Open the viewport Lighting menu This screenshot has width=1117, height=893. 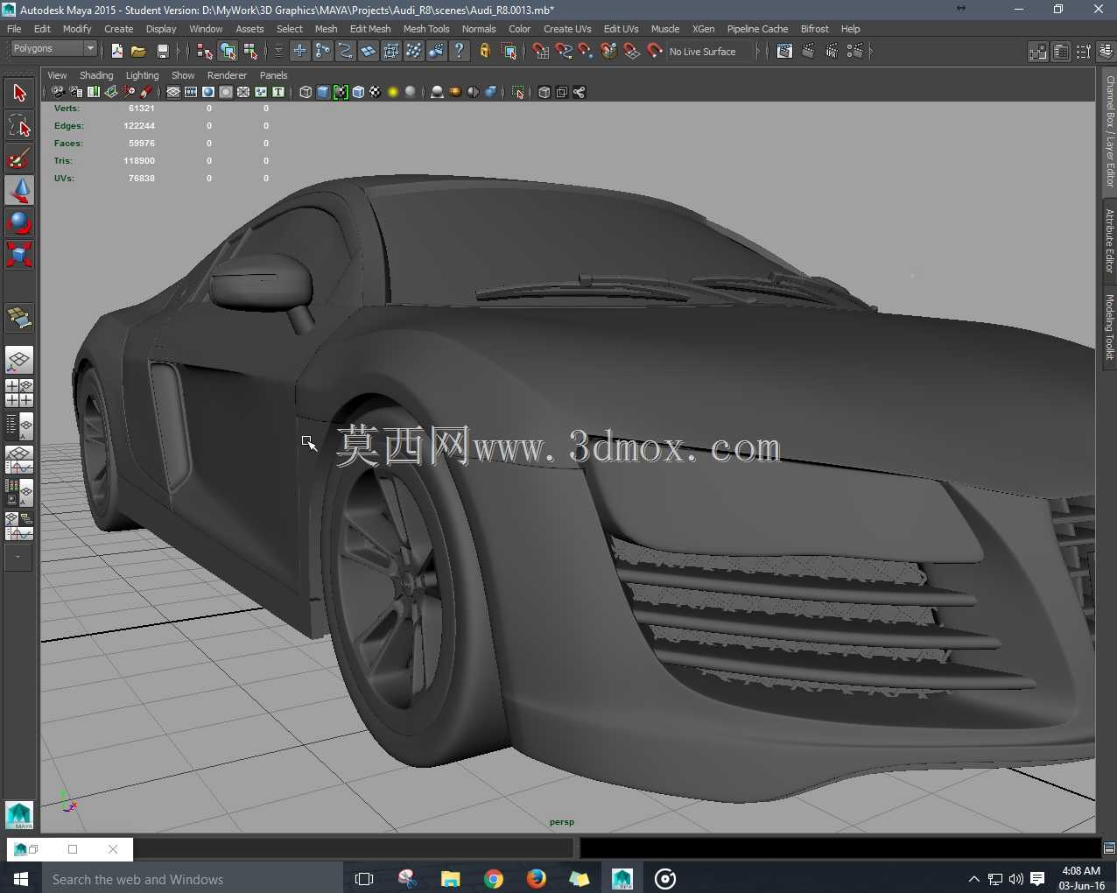(142, 75)
